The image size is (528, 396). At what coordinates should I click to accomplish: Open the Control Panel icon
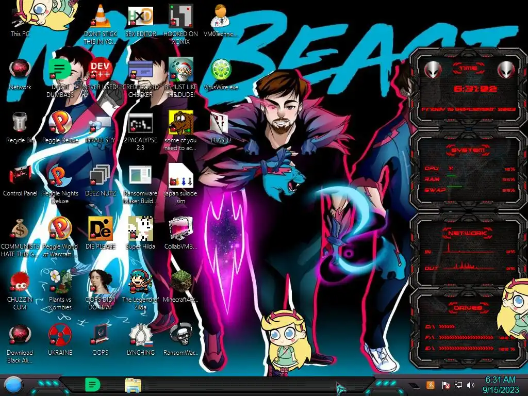[20, 180]
